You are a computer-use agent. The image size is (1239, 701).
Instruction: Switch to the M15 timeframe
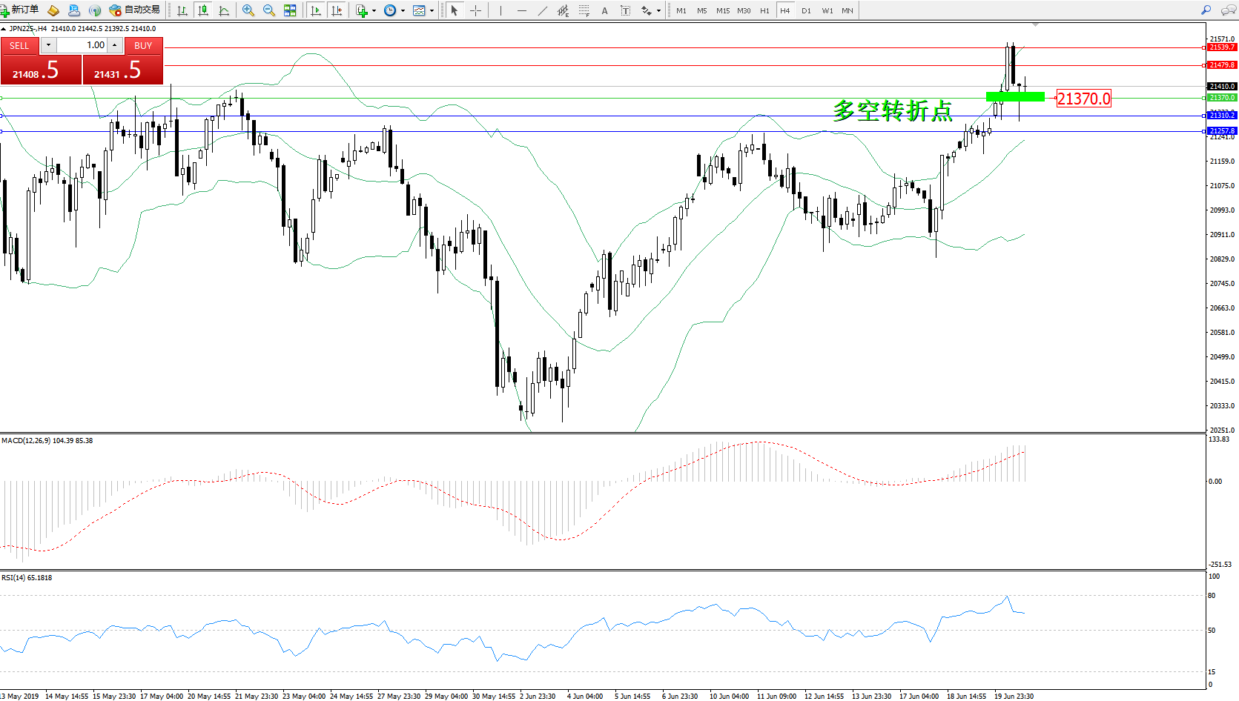tap(722, 10)
